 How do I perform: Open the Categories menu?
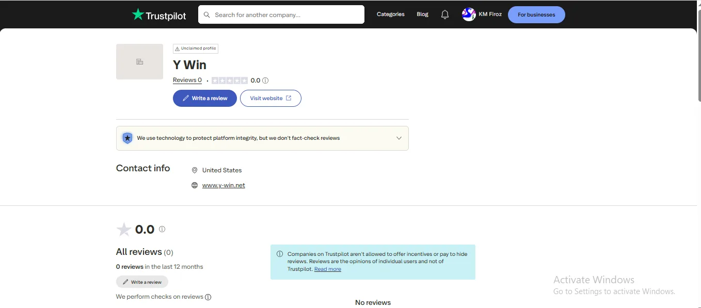[391, 14]
